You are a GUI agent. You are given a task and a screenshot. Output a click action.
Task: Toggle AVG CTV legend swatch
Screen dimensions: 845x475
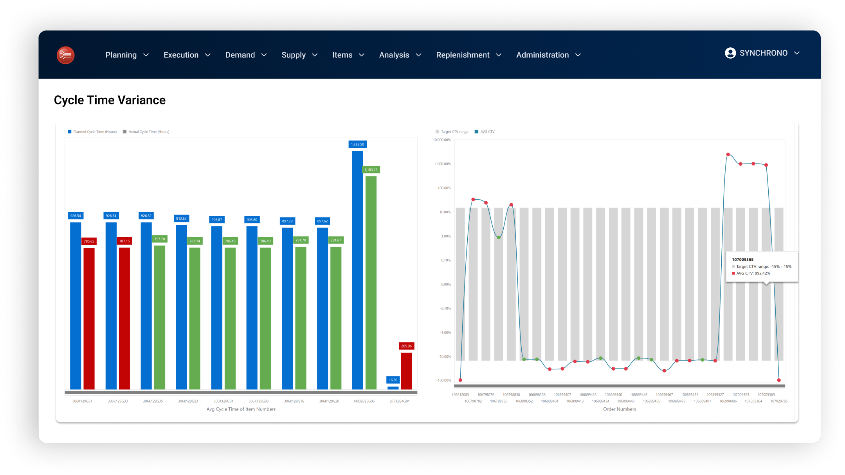[476, 132]
